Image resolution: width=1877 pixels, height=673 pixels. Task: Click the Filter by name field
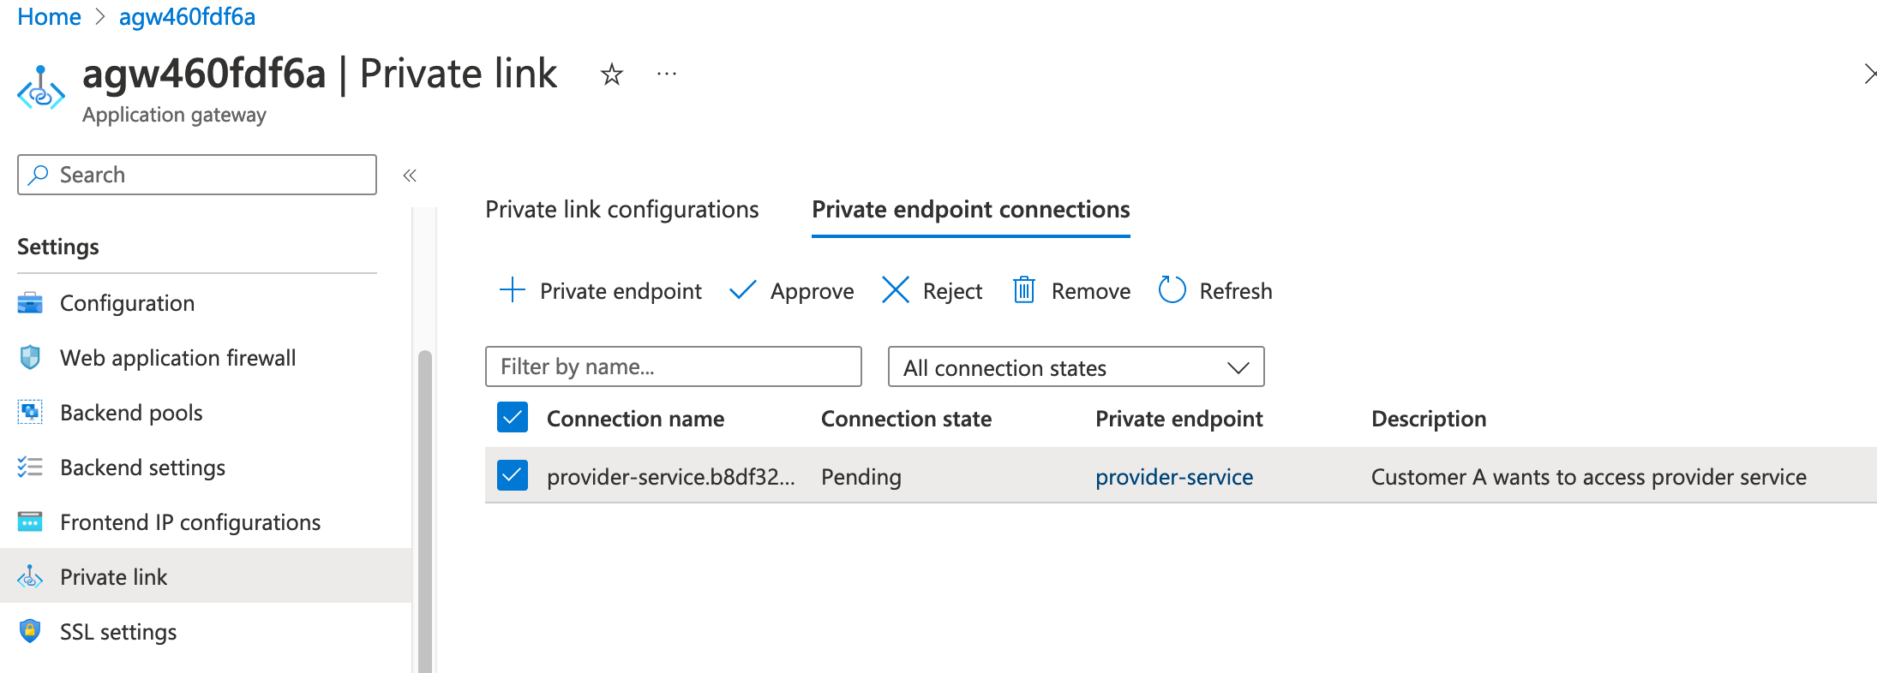pyautogui.click(x=673, y=366)
